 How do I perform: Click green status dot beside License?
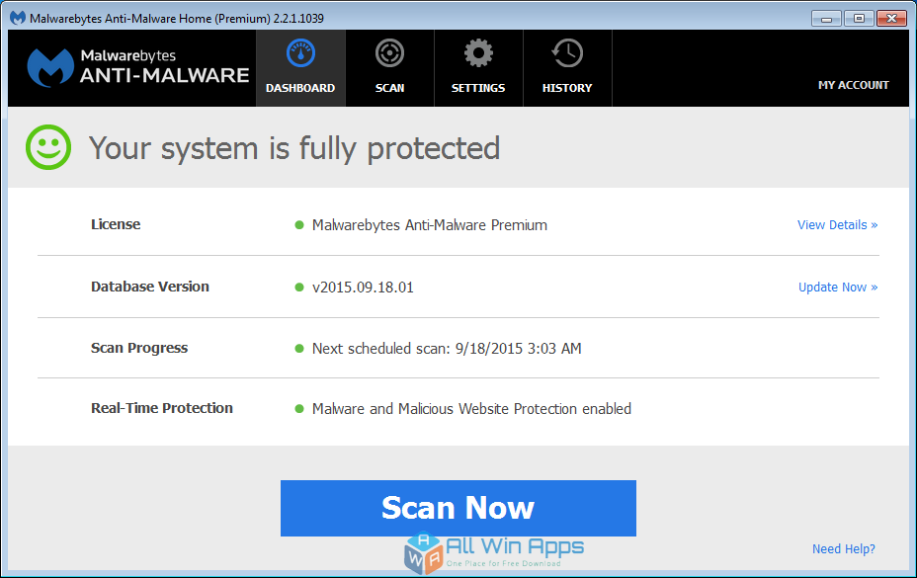(299, 225)
